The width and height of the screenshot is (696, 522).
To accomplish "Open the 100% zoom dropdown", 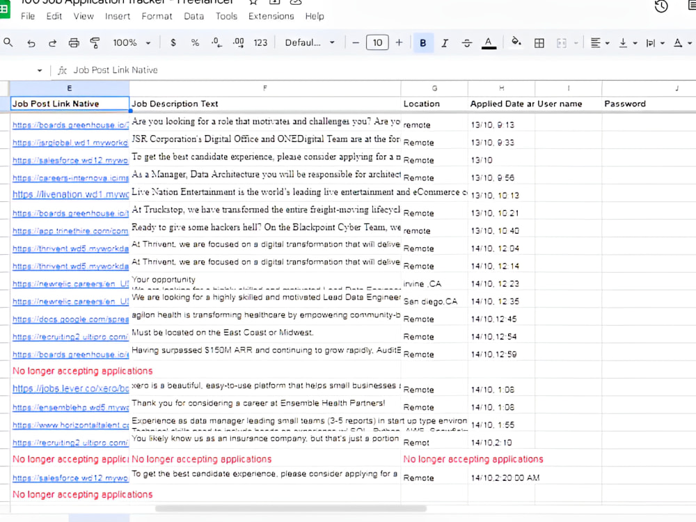I will 132,42.
